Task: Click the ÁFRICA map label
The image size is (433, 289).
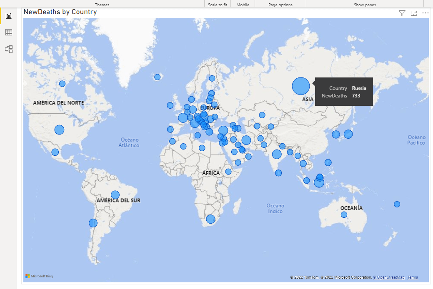Action: tap(211, 173)
